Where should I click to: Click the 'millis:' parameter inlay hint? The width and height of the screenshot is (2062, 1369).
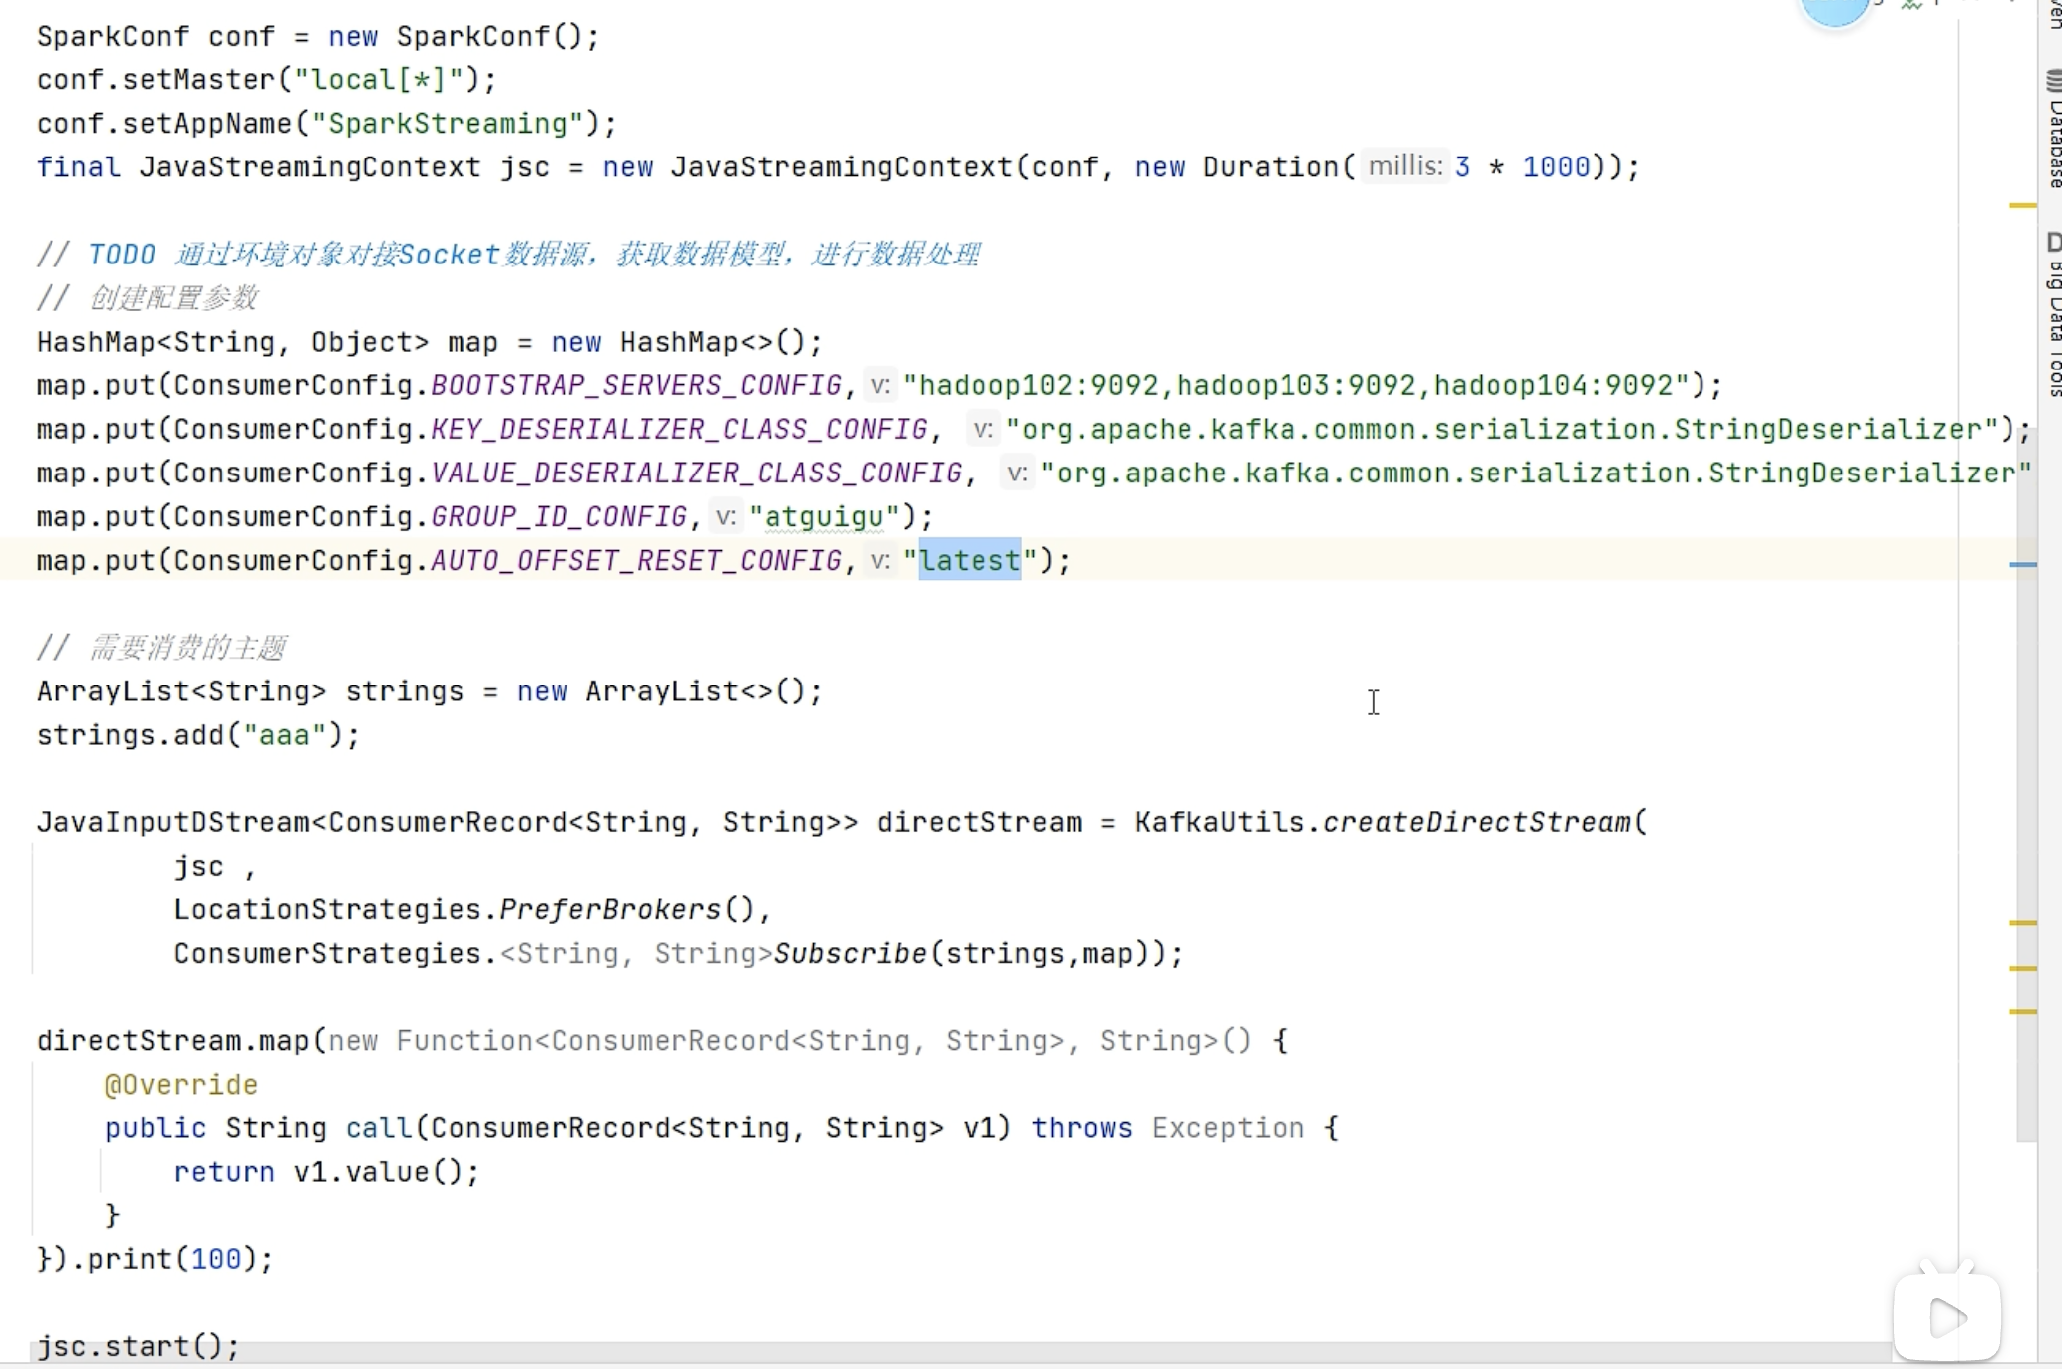coord(1403,166)
